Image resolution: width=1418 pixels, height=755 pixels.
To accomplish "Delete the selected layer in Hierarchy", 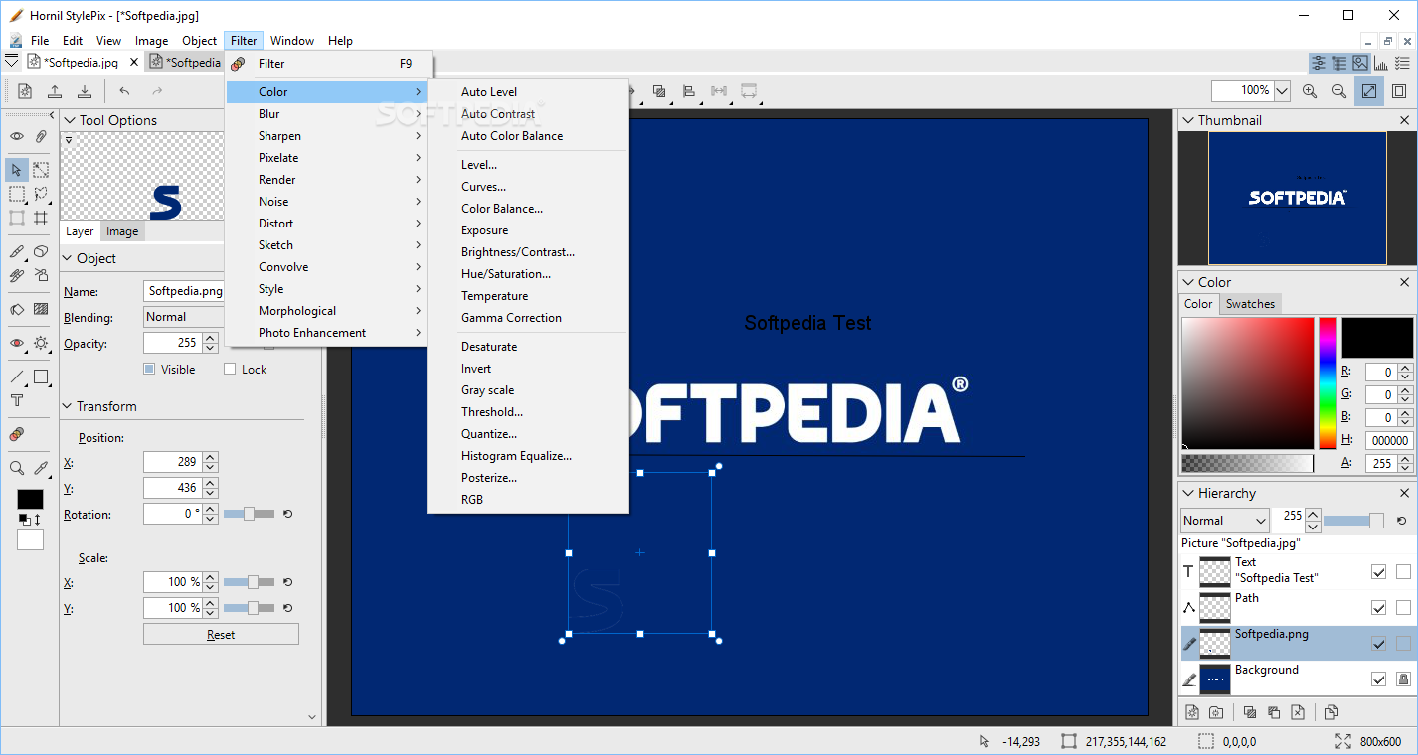I will click(x=1298, y=712).
